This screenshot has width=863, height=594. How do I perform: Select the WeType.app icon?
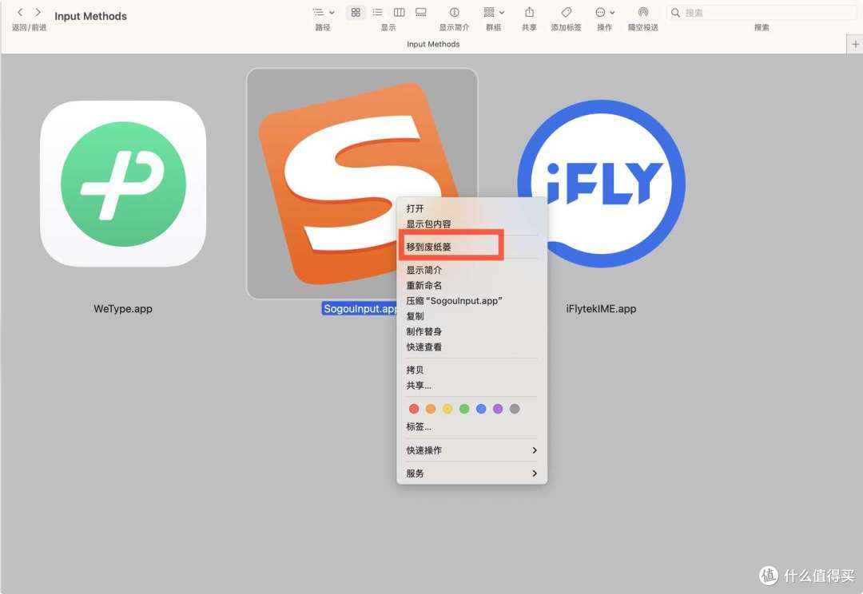[x=123, y=184]
